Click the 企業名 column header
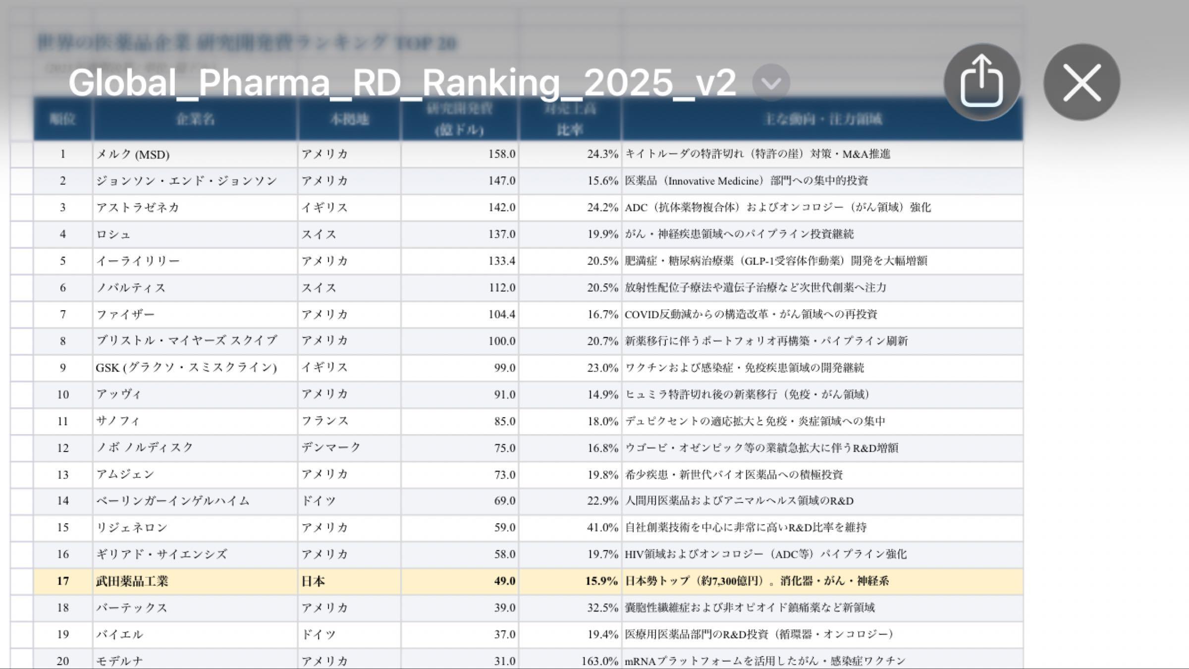Image resolution: width=1189 pixels, height=669 pixels. (x=195, y=119)
